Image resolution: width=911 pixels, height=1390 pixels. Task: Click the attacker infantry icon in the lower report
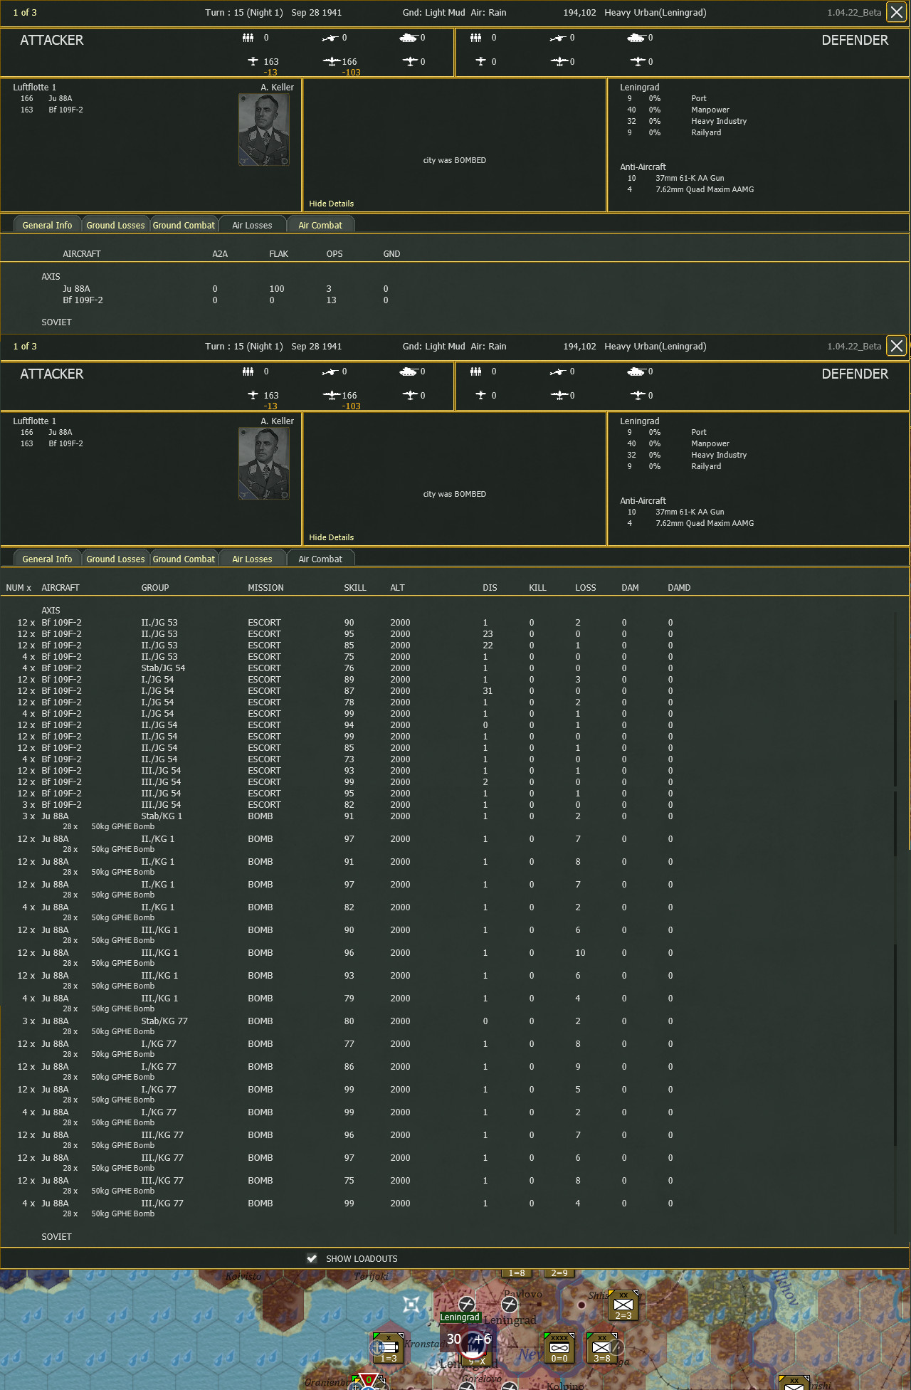(x=248, y=372)
